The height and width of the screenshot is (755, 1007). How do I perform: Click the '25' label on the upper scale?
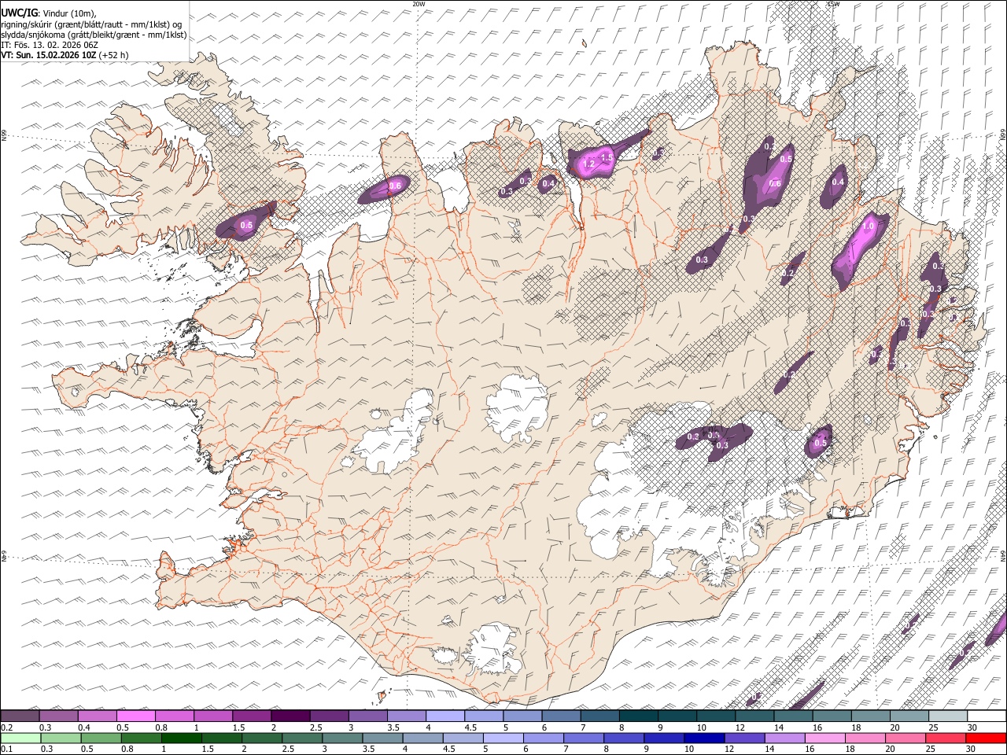click(x=932, y=727)
